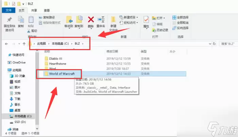Click Invert selection (反向选择)
Image resolution: width=238 pixels, height=137 pixels.
(180, 28)
